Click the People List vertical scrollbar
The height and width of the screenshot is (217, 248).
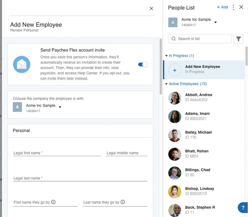point(246,56)
